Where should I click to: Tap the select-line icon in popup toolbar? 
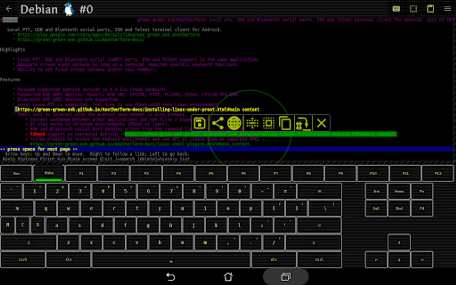[x=252, y=123]
